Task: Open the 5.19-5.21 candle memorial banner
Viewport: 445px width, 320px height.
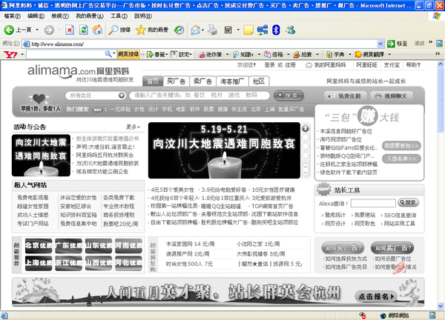Action: click(224, 150)
